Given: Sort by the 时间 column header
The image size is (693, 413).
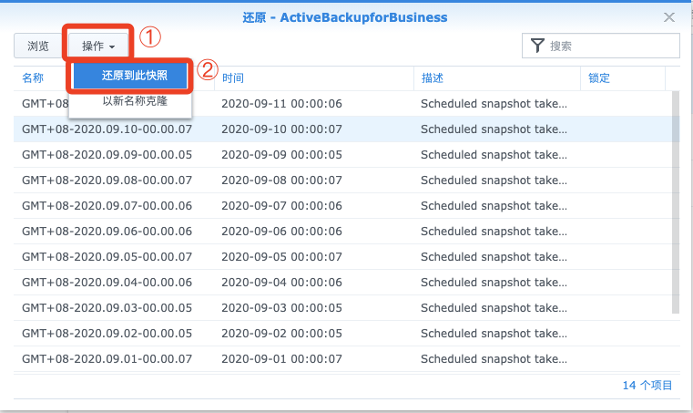Looking at the screenshot, I should 232,78.
